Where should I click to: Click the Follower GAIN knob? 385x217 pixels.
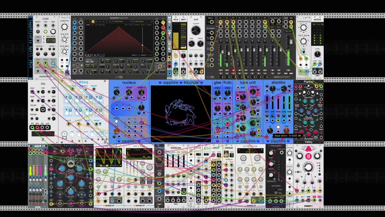pos(271,153)
